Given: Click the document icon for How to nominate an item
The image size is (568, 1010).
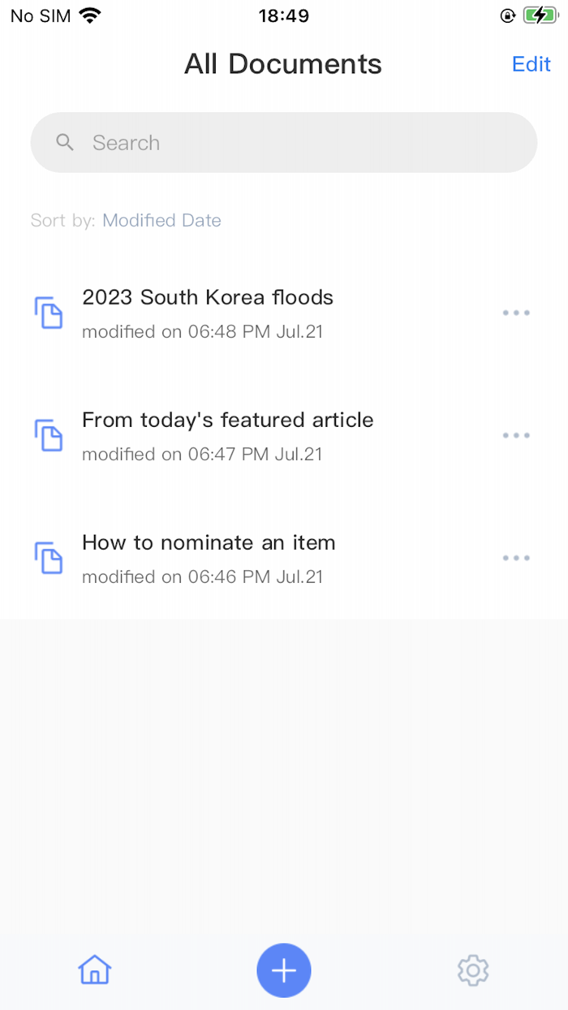Looking at the screenshot, I should click(49, 558).
